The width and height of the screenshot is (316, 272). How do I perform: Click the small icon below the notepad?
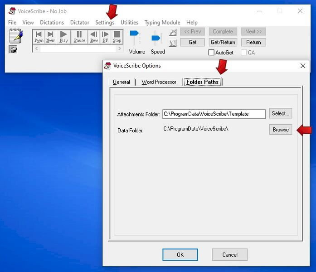(13, 49)
